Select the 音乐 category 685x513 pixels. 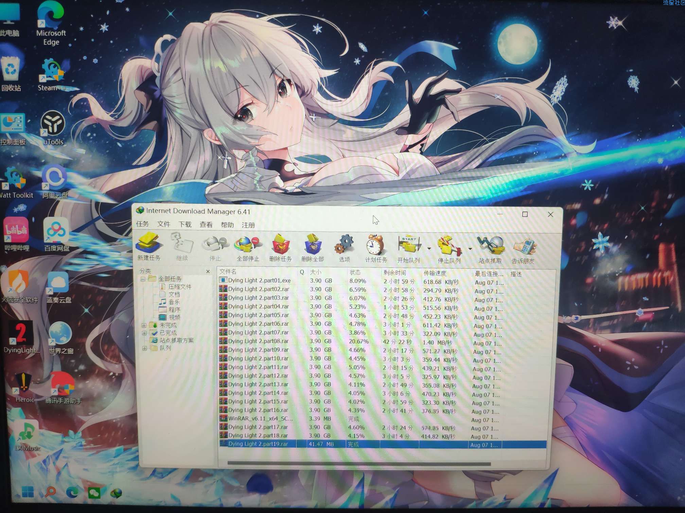click(170, 302)
